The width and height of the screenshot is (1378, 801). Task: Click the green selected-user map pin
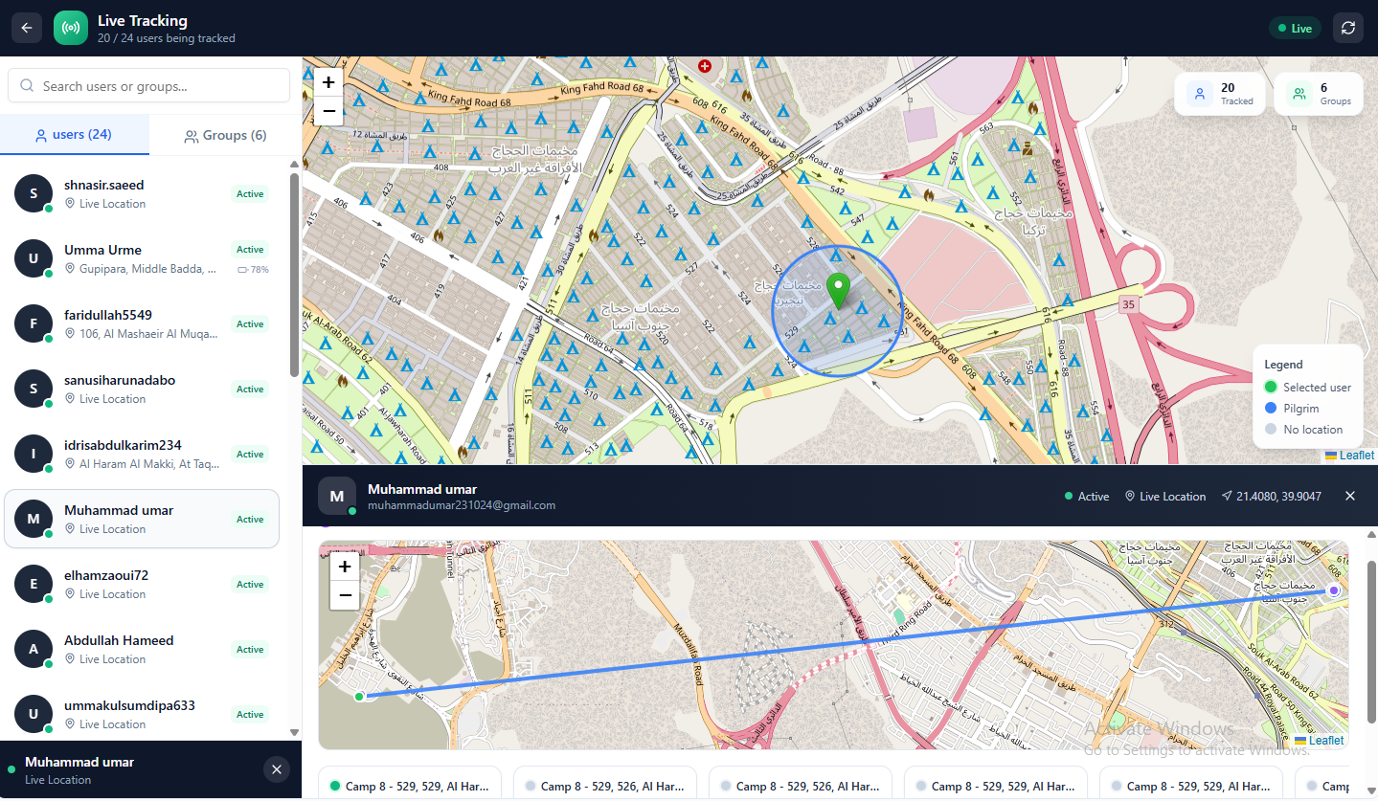click(838, 291)
